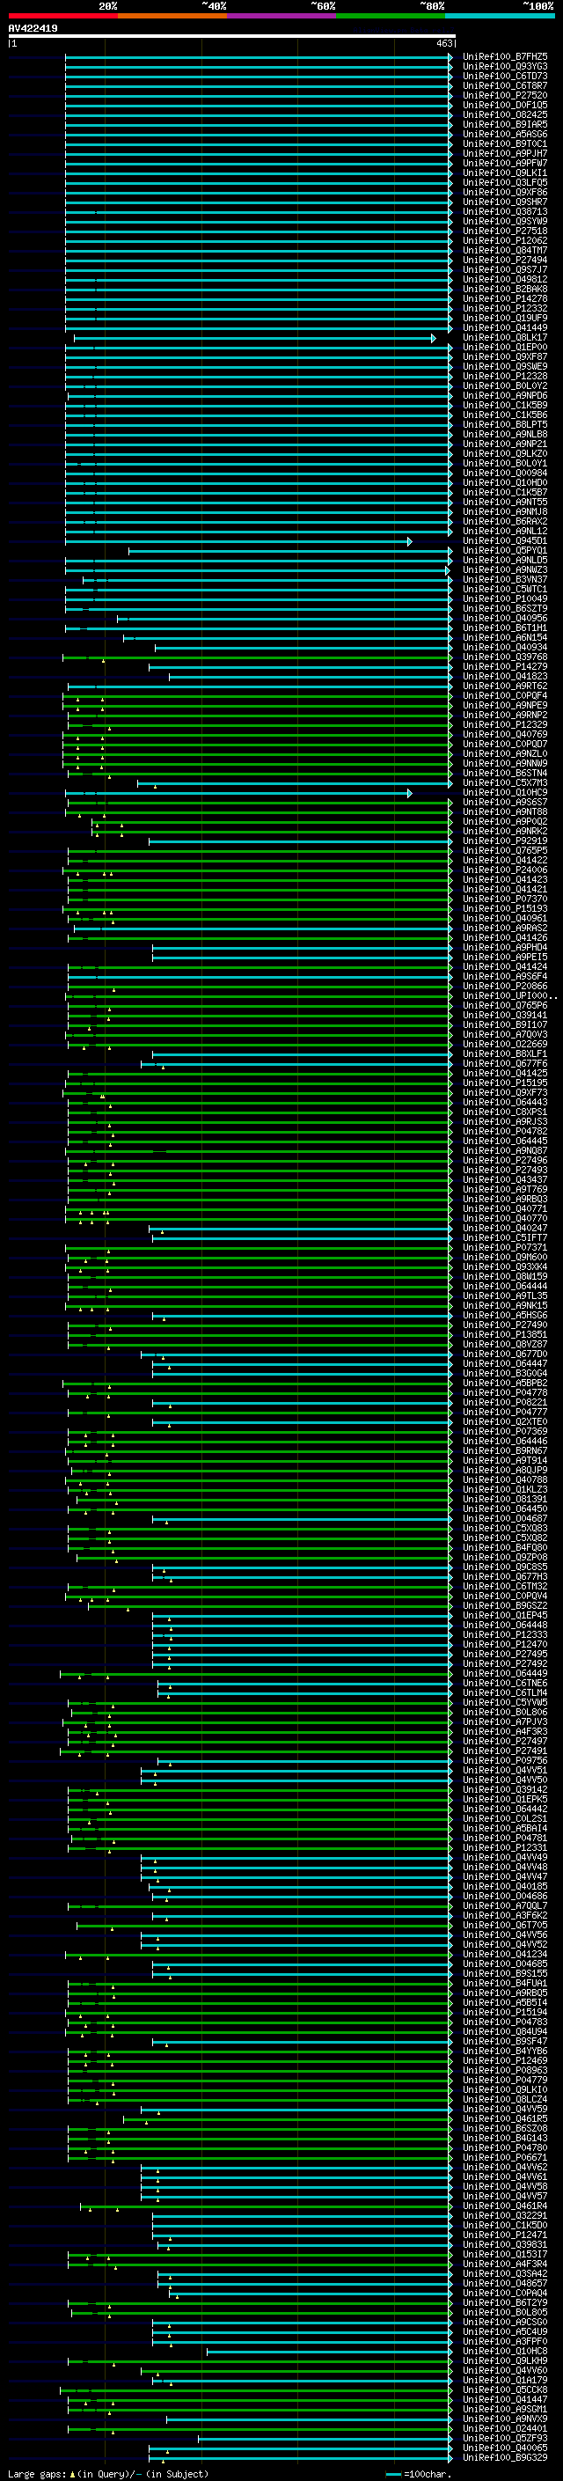Select label UniRef100_A9NPD6
Viewport: 563px width, 2481px height.
[x=504, y=395]
